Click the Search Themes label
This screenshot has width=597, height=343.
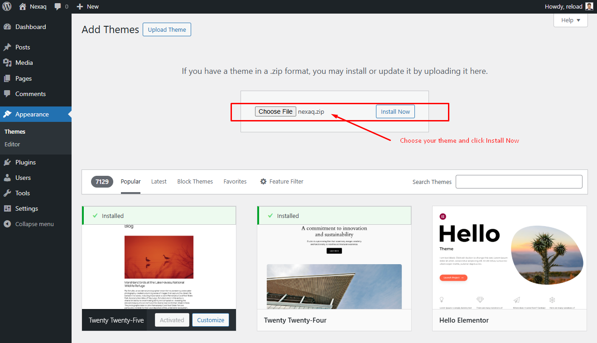point(432,182)
